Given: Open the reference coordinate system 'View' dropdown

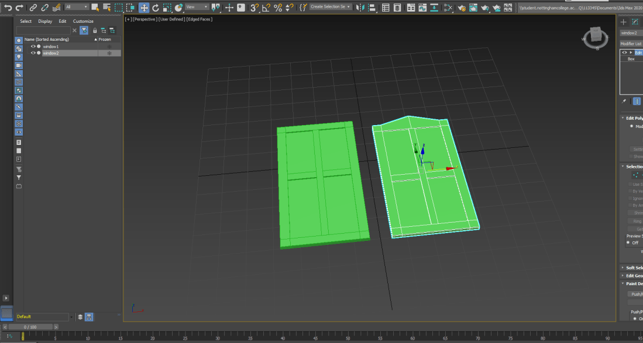Looking at the screenshot, I should click(x=197, y=7).
